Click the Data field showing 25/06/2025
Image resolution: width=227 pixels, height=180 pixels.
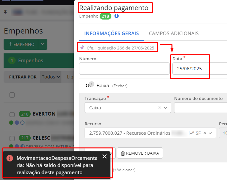pos(200,68)
